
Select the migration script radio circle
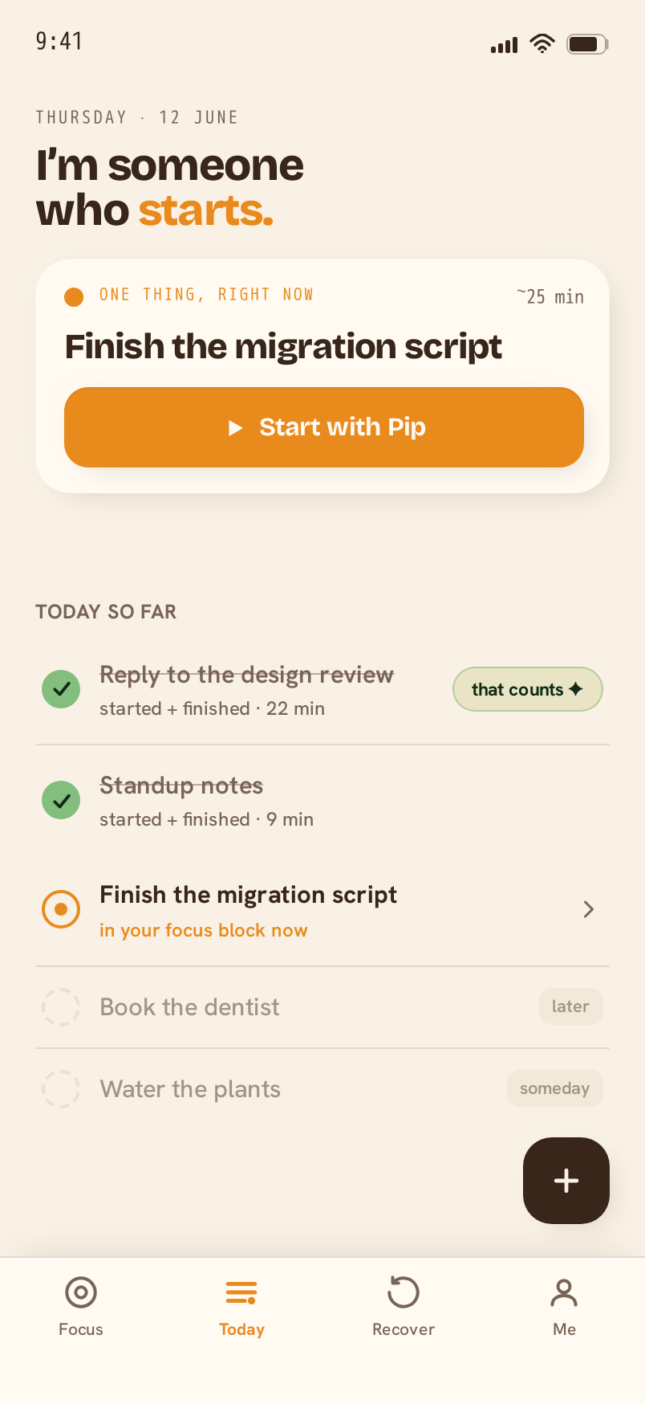point(61,909)
